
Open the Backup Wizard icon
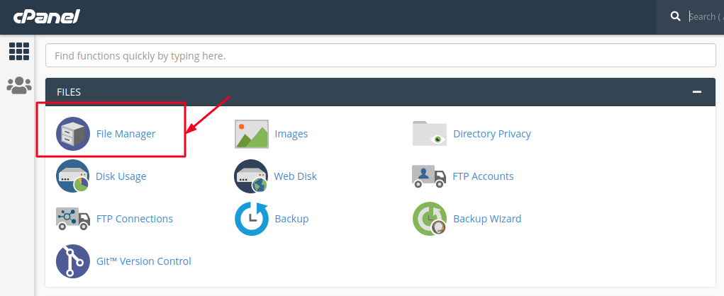click(430, 219)
